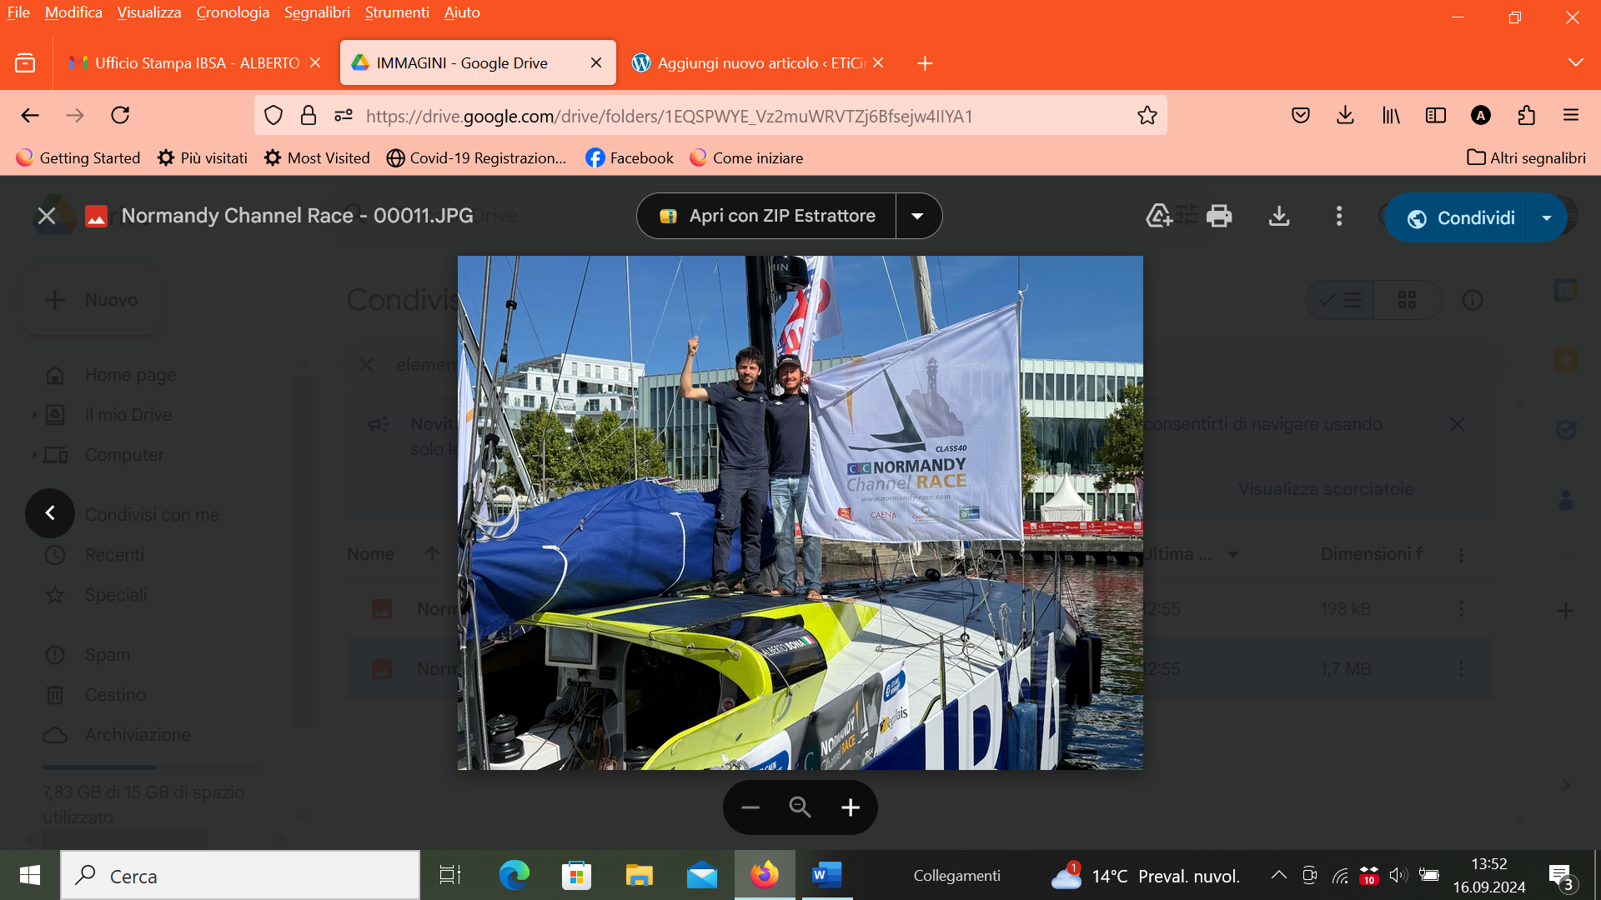This screenshot has height=900, width=1601.
Task: Click the Firefox View icon
Action: click(25, 62)
